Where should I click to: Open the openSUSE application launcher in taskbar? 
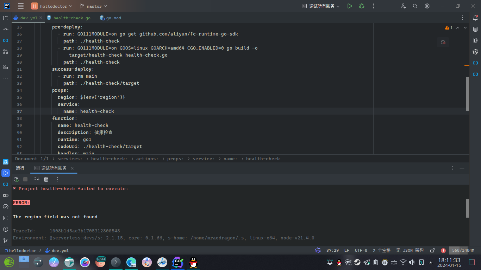[9, 262]
